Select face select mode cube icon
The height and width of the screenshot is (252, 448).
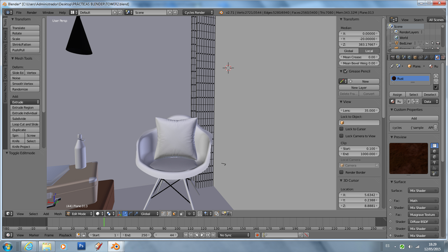click(174, 214)
